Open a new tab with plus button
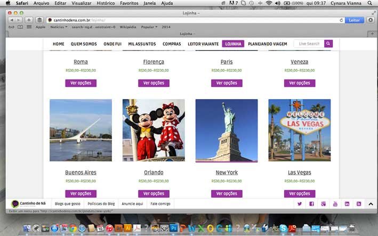 click(372, 34)
